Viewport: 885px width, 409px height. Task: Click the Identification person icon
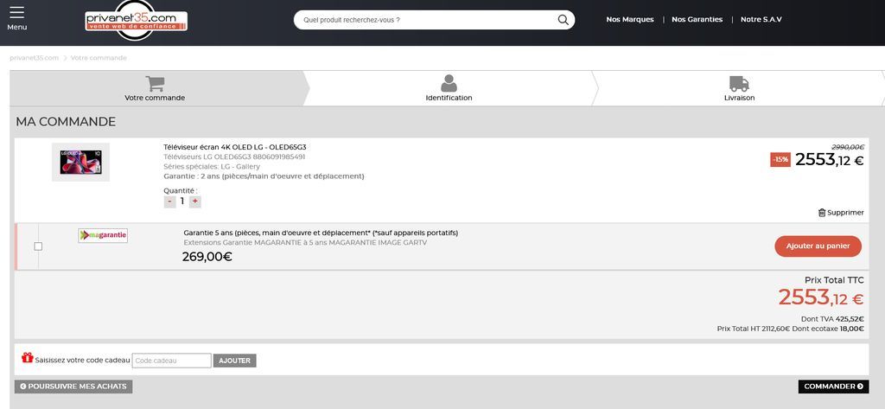[449, 83]
